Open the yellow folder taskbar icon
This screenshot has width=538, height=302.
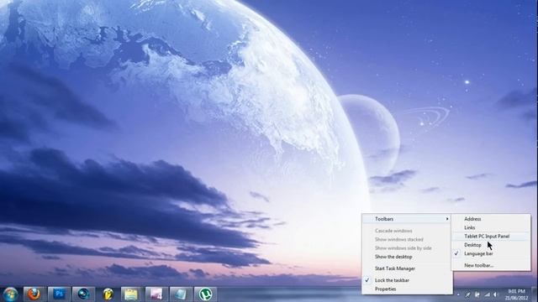[x=131, y=294]
